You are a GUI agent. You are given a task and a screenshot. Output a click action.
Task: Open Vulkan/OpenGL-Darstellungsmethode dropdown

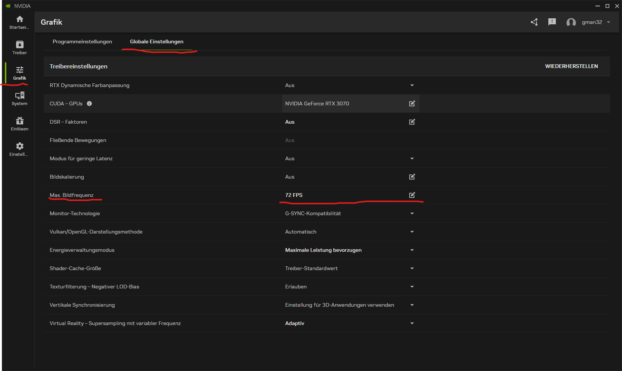point(412,232)
